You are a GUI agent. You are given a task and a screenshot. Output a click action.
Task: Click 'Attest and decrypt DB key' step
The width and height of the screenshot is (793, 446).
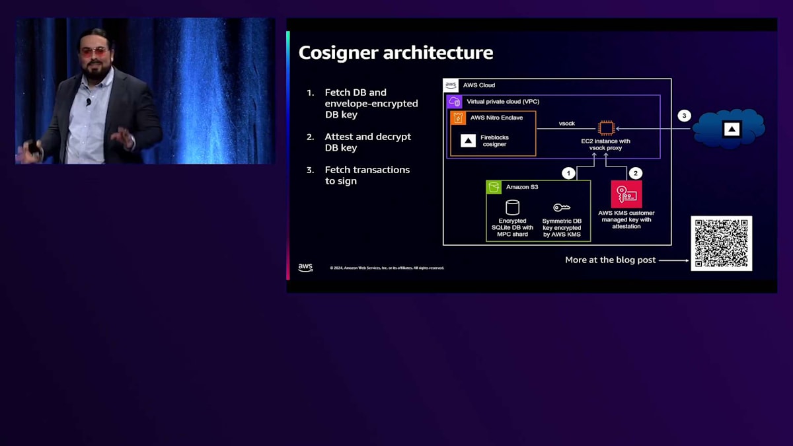coord(367,142)
